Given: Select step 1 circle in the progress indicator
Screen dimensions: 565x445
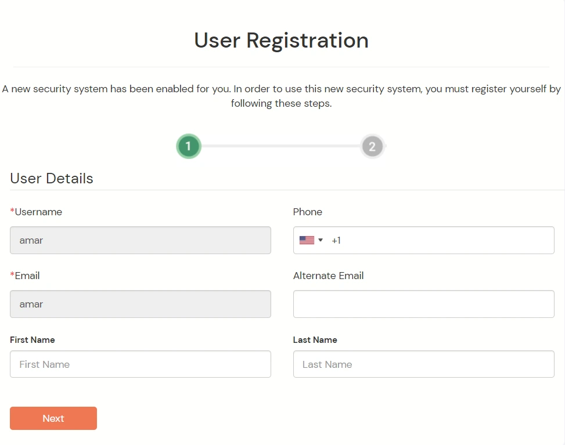Looking at the screenshot, I should tap(188, 146).
